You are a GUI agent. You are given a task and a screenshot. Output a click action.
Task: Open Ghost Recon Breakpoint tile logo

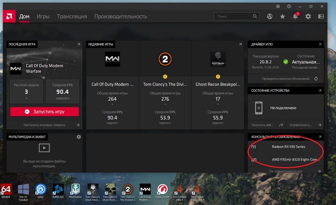coord(218,59)
